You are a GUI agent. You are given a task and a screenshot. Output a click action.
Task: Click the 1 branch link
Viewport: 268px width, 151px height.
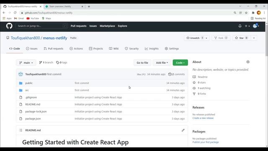46,62
